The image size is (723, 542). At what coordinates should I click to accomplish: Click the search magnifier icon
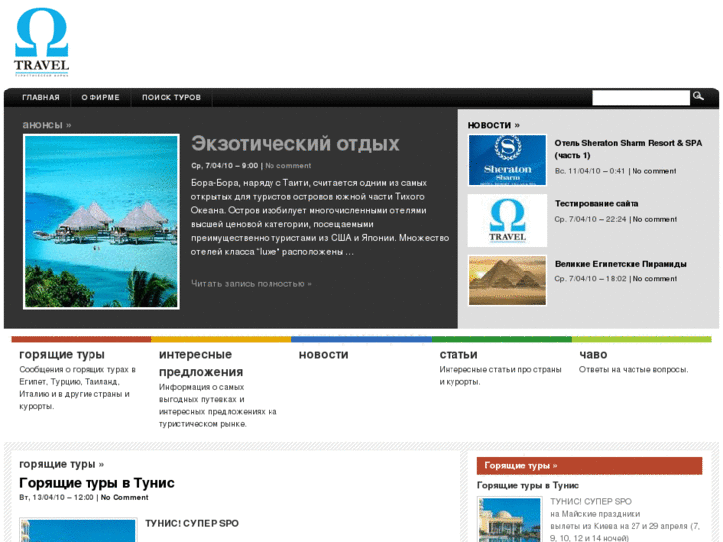pos(698,96)
